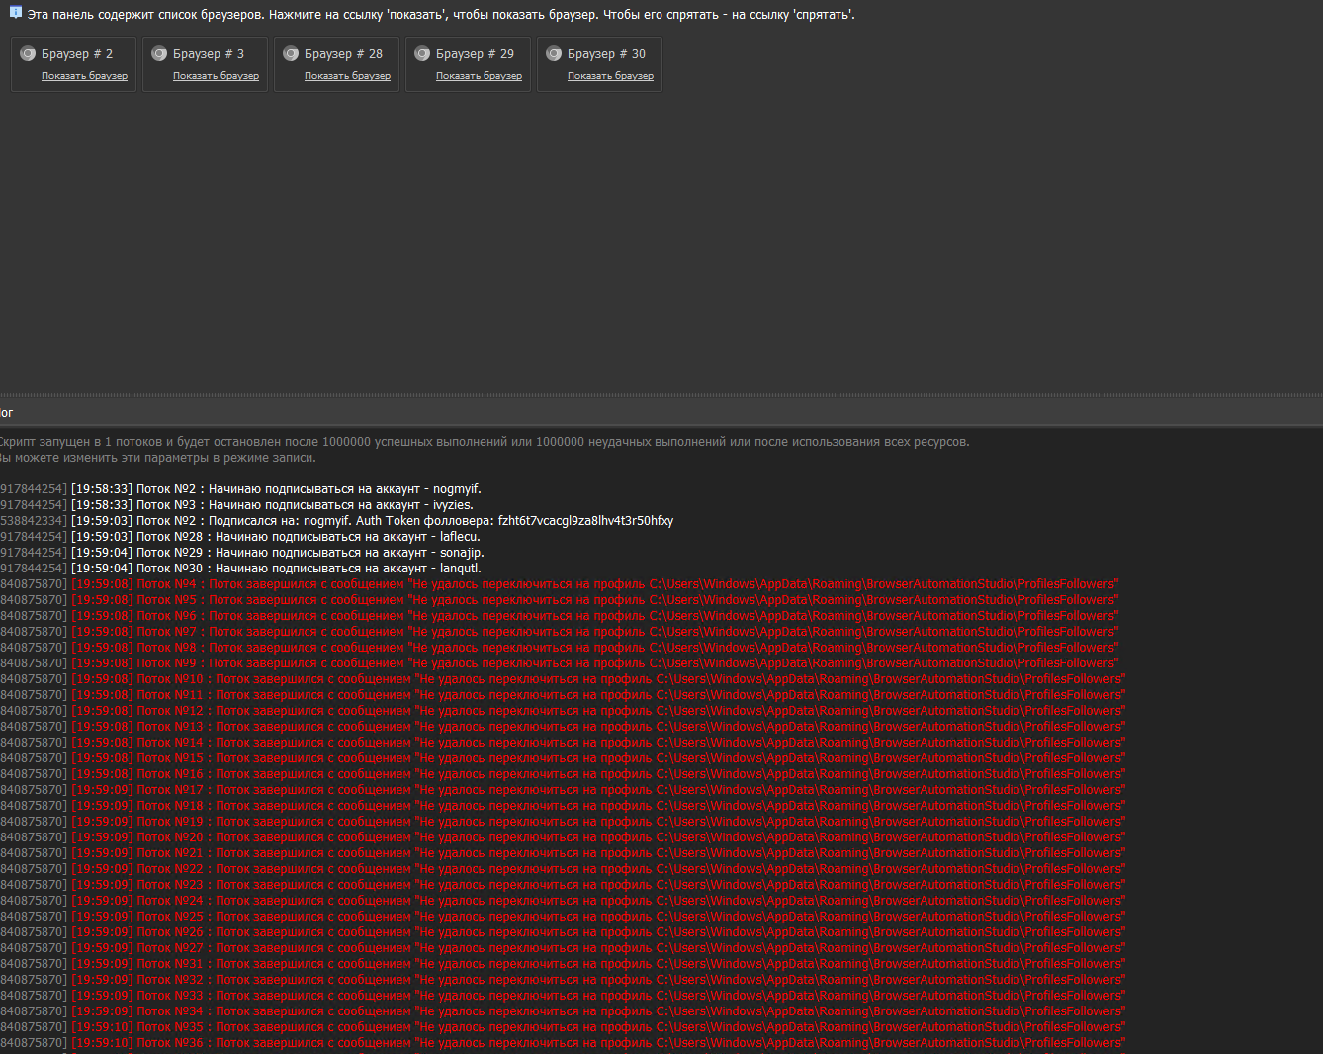Viewport: 1323px width, 1054px height.
Task: Show browser # 2 via Показать браузер link
Action: click(84, 76)
